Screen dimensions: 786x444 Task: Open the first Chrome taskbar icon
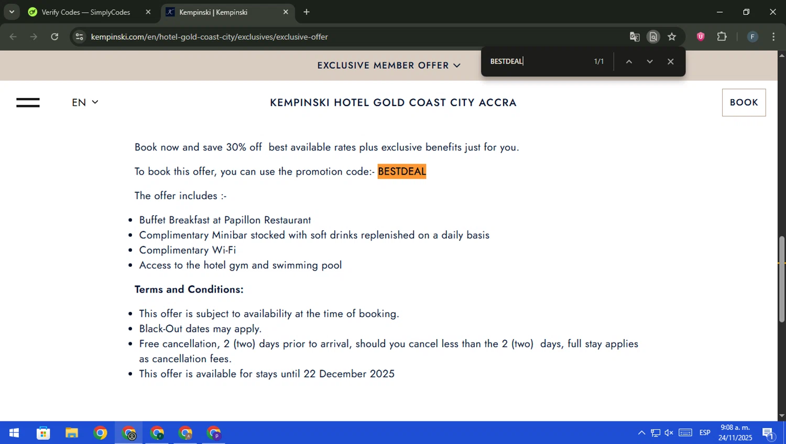point(100,433)
